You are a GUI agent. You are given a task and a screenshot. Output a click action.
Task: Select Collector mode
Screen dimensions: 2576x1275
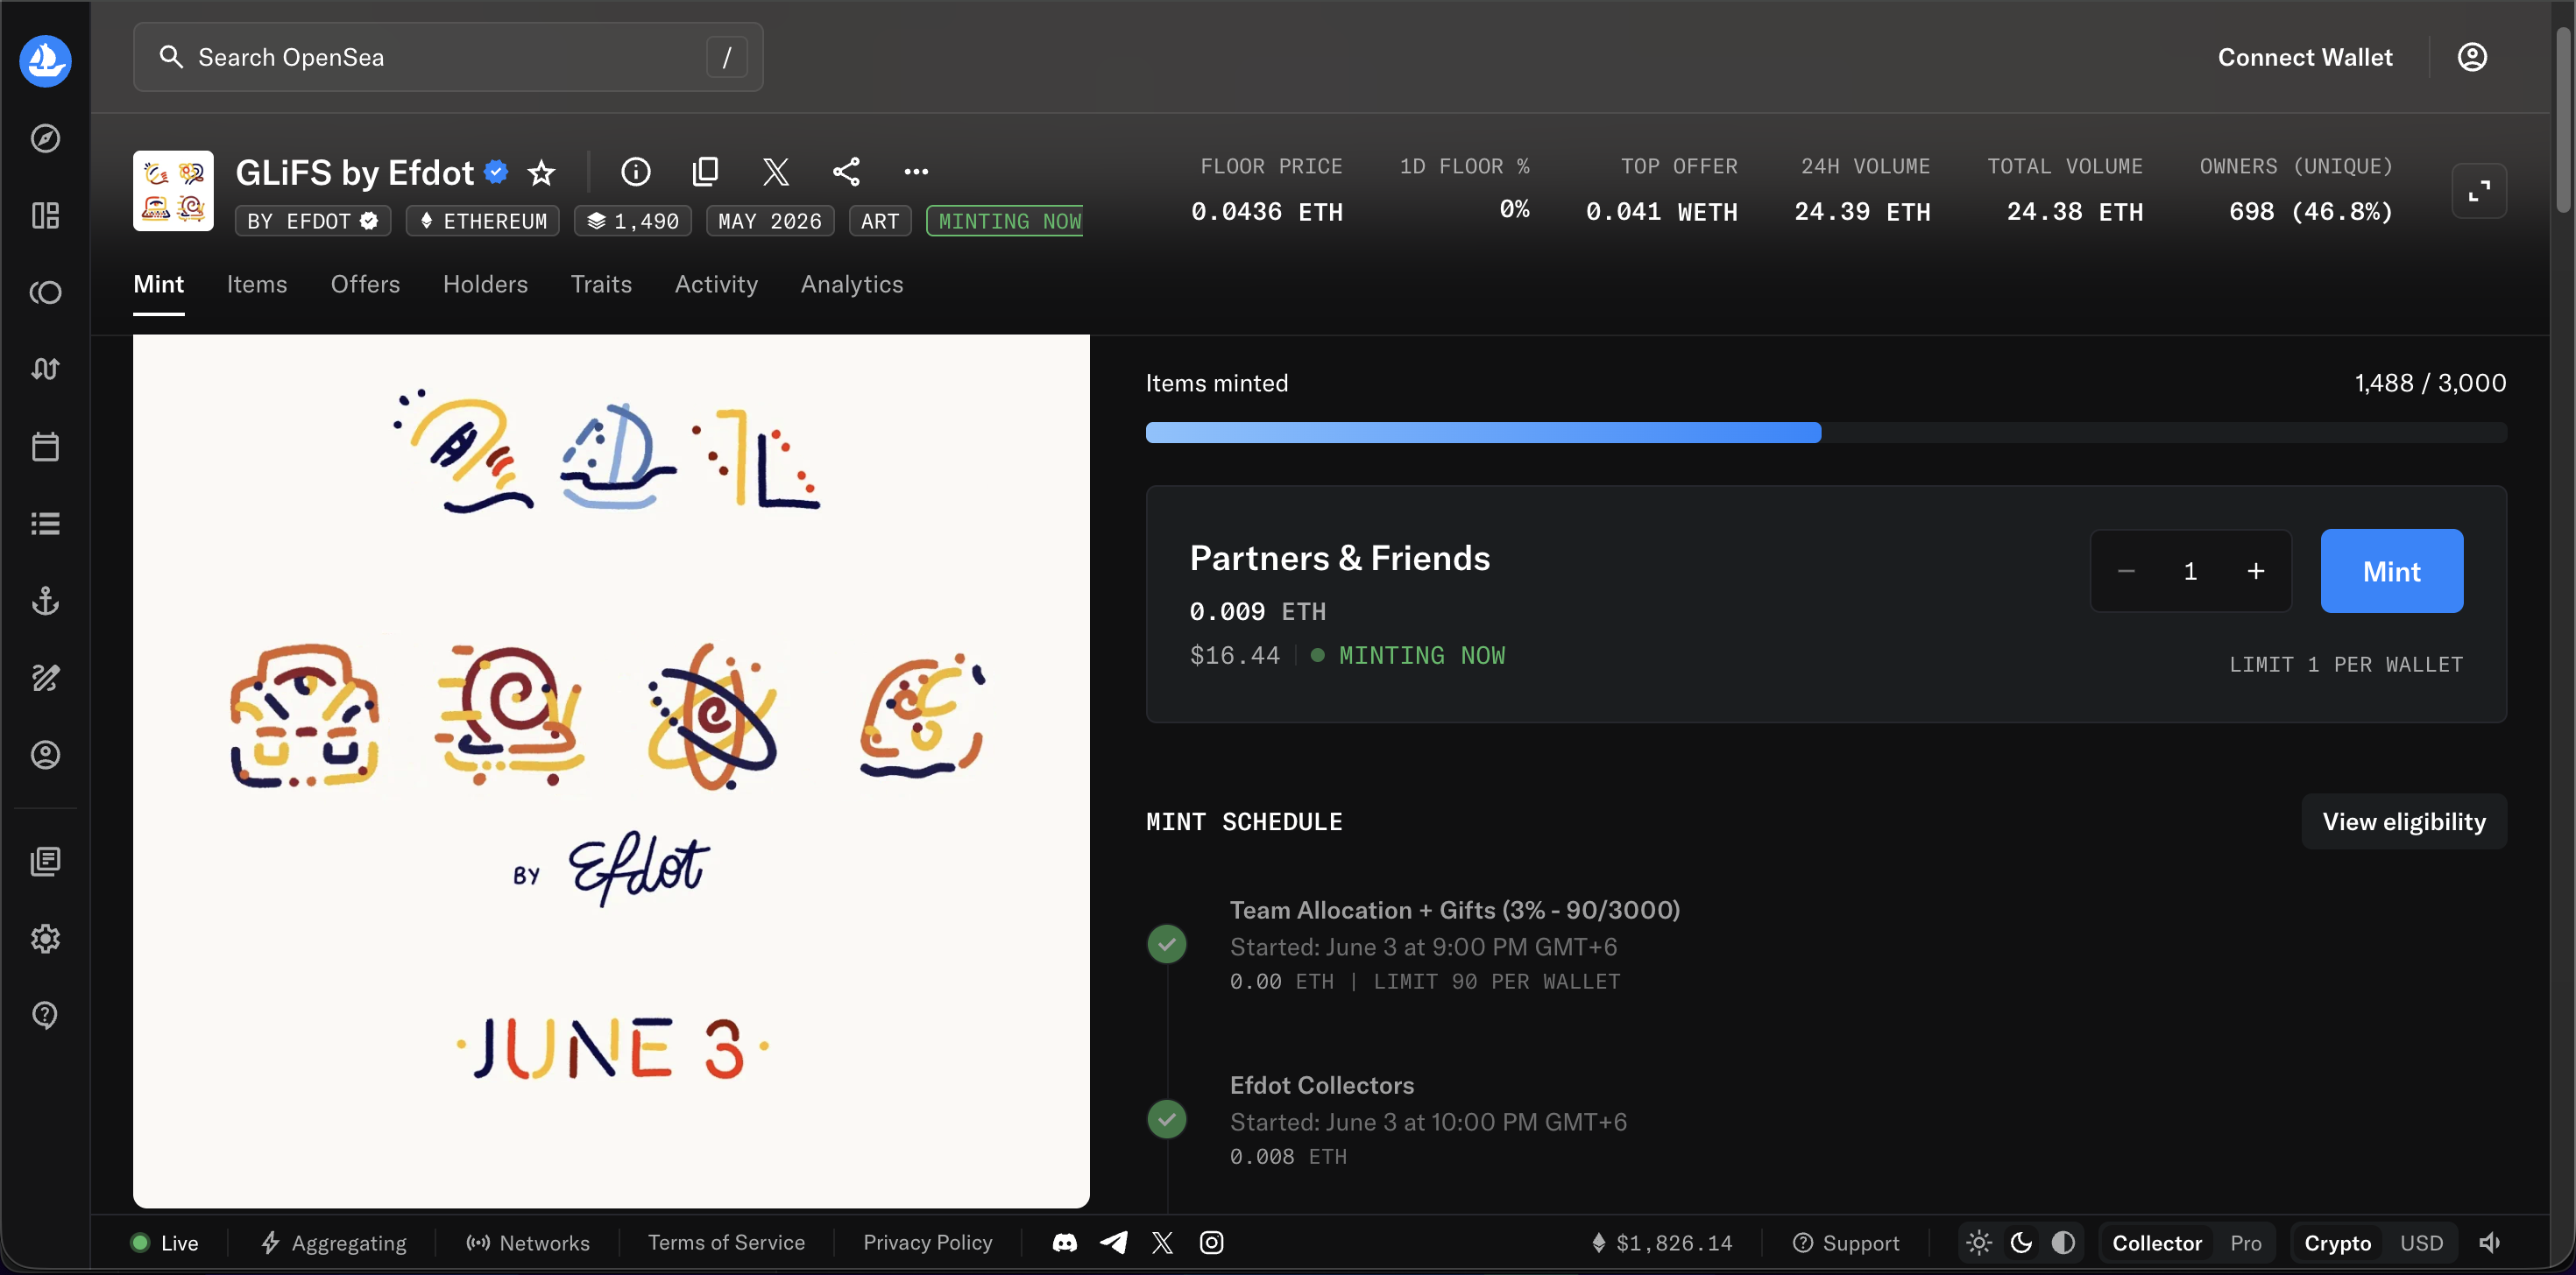(x=2156, y=1242)
